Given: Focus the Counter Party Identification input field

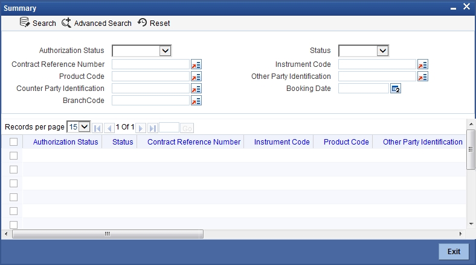Looking at the screenshot, I should click(x=150, y=89).
